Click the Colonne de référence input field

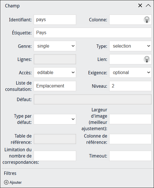(x=130, y=139)
